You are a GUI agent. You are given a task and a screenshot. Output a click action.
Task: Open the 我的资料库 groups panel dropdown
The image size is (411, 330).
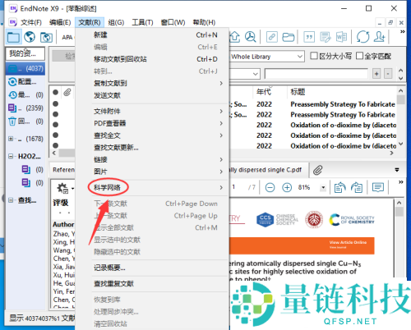tap(25, 53)
